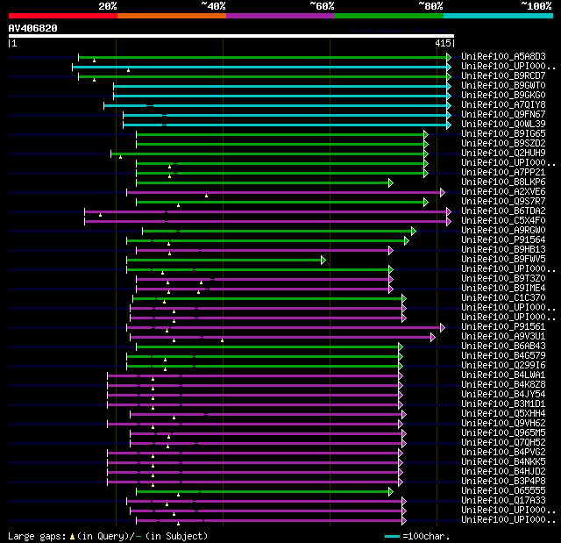Select the UniRef100_B4LWA1 label

pos(503,375)
